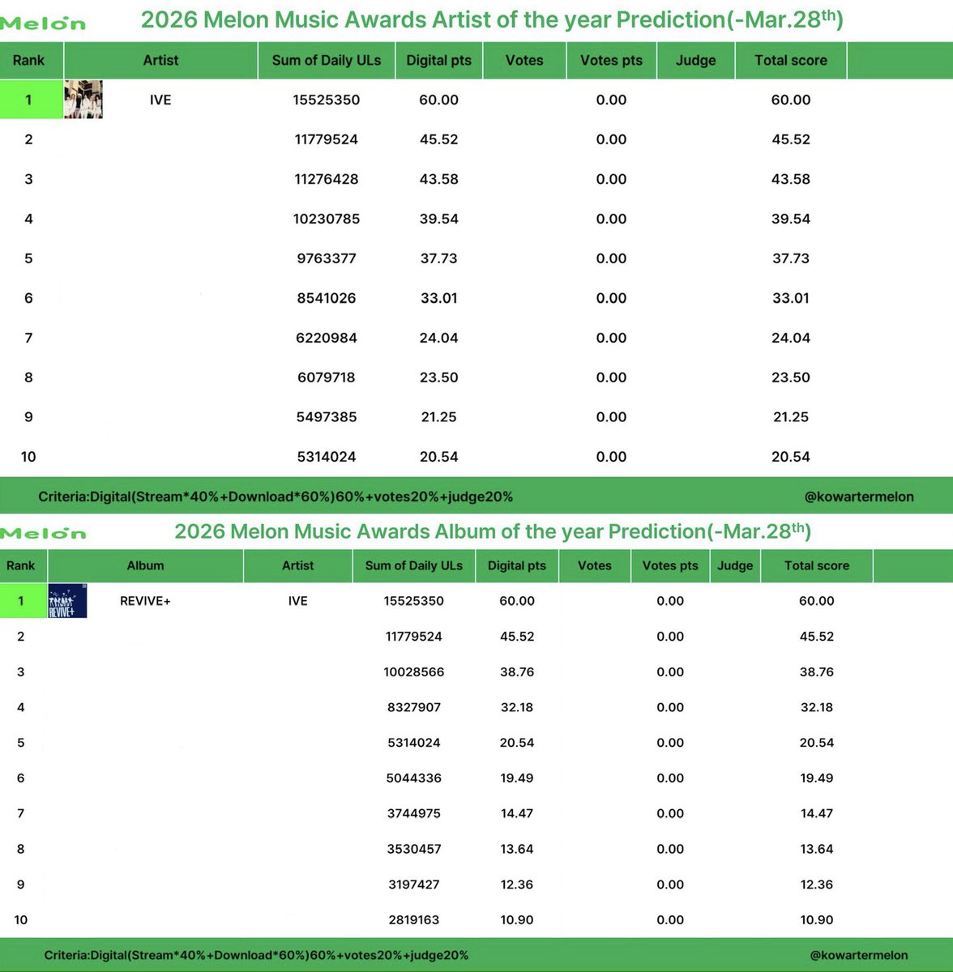The height and width of the screenshot is (972, 953).
Task: Click Total score header in album table
Action: tap(817, 565)
